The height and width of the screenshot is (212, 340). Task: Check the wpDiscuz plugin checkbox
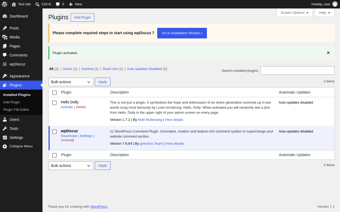click(54, 132)
